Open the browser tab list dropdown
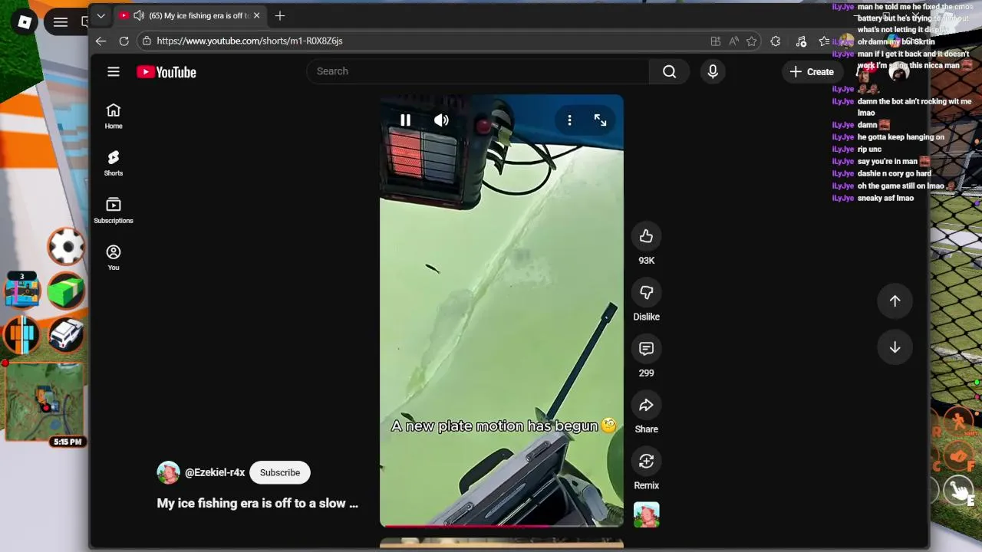Image resolution: width=982 pixels, height=552 pixels. (x=101, y=15)
